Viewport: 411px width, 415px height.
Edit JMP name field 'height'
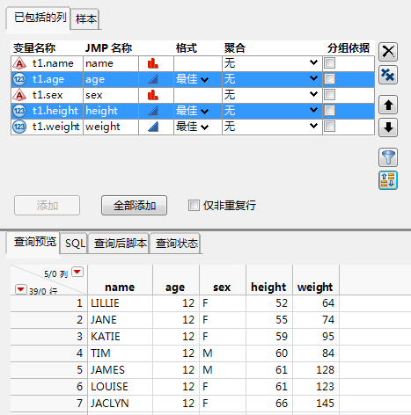tap(111, 111)
